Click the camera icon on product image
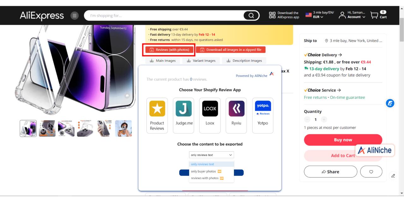Screen dimensions: 404x202 127,95
